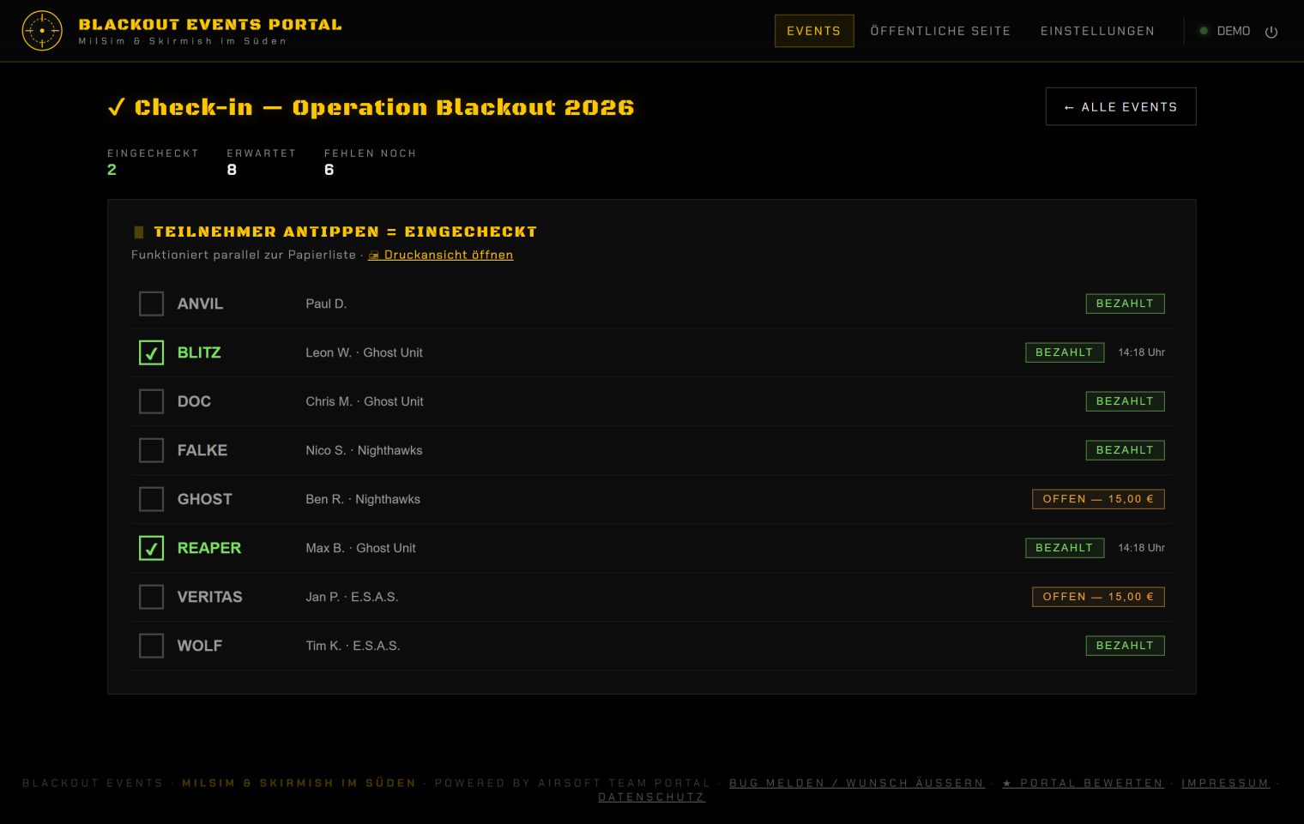Click the Blackout Events Portal title

pos(210,25)
